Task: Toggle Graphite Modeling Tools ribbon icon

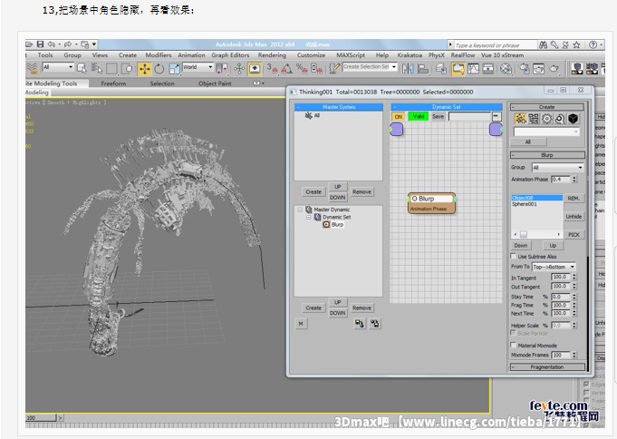Action: tap(458, 69)
